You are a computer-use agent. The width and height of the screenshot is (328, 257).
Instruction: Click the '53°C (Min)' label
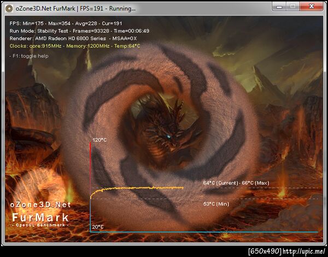click(x=216, y=204)
